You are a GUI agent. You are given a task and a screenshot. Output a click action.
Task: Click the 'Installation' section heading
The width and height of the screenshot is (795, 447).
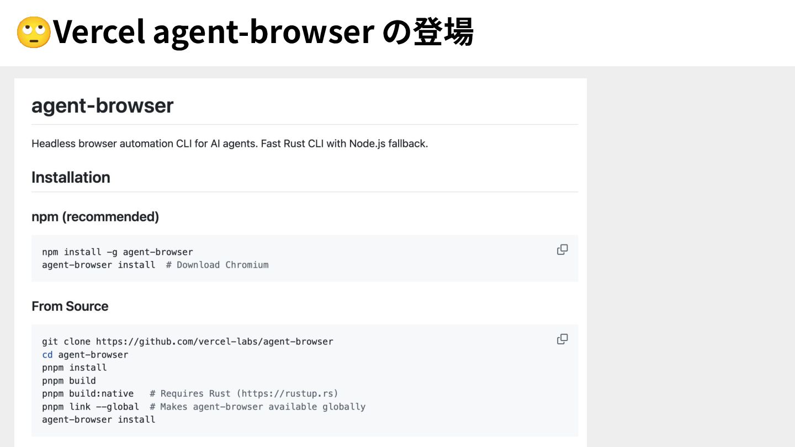(x=71, y=177)
